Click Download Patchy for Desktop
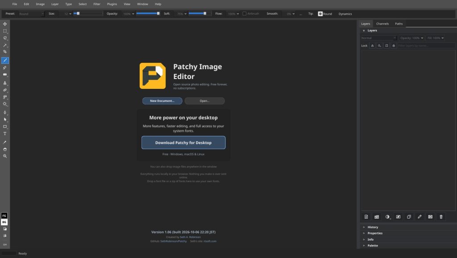 pos(183,142)
